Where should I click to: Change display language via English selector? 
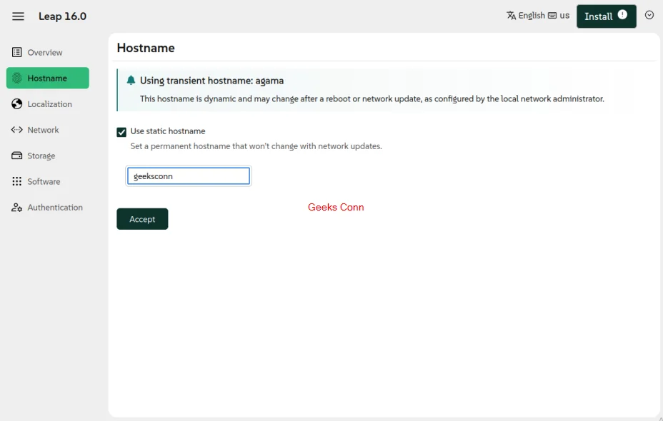pos(530,15)
